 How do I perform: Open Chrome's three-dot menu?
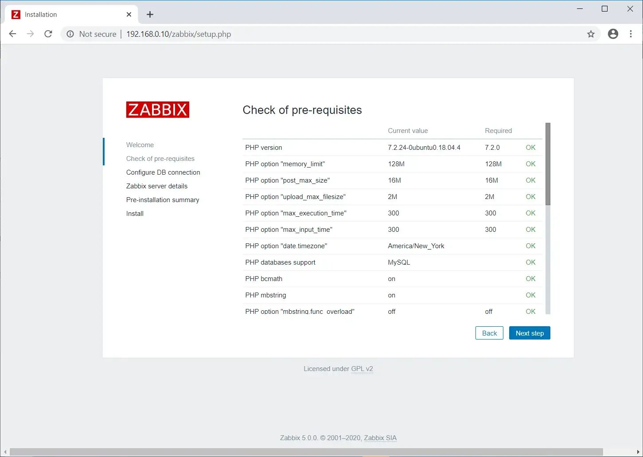631,34
